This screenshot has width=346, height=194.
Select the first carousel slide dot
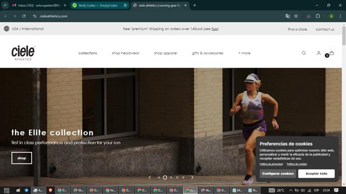159,177
